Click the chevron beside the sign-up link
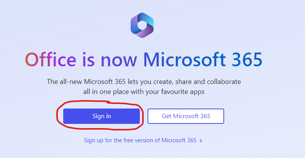Viewport: 305px width, 158px height. tap(201, 141)
